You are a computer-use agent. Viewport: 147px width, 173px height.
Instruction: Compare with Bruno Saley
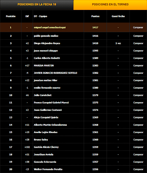tap(138, 140)
